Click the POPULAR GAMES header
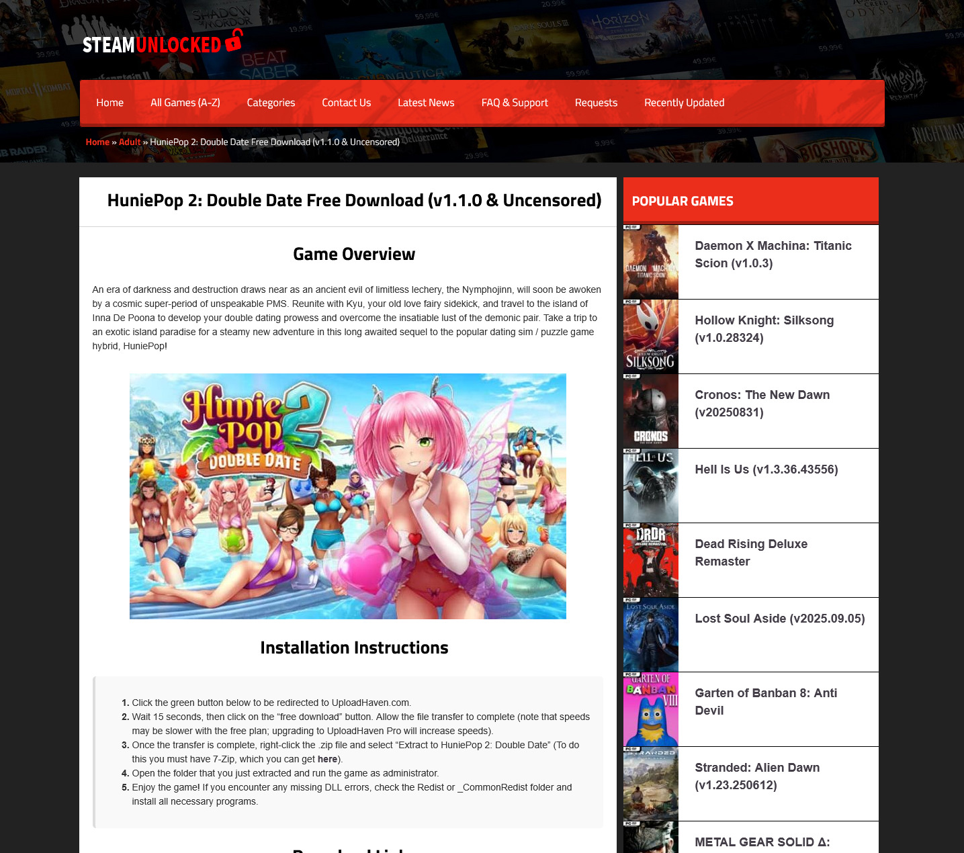 pos(683,201)
